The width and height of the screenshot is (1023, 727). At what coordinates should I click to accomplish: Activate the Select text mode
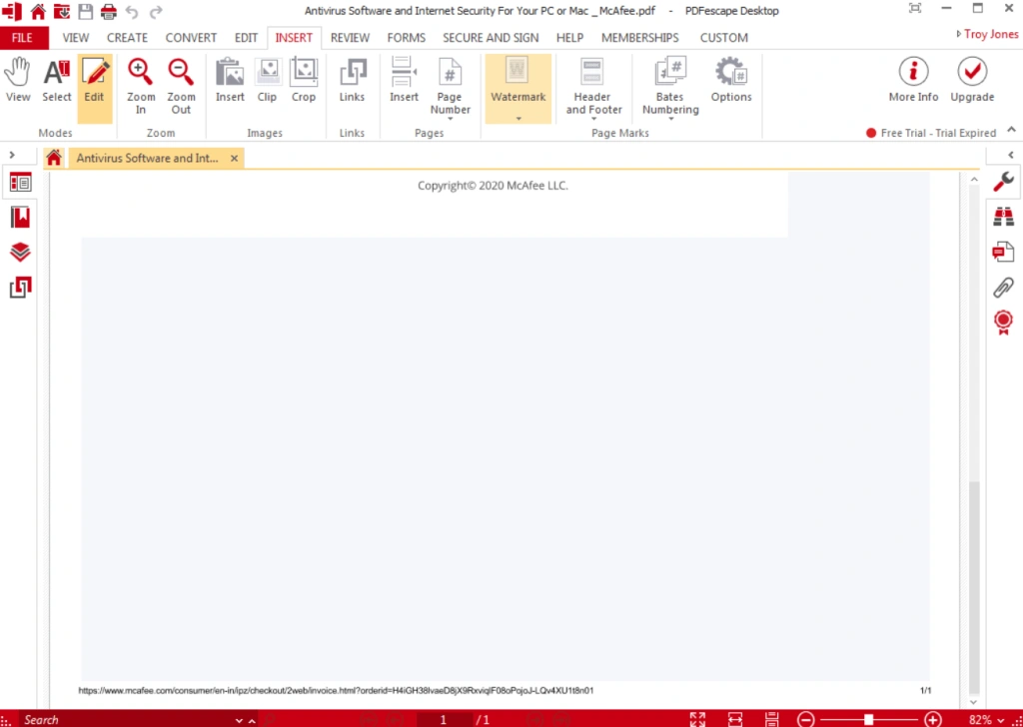click(57, 81)
